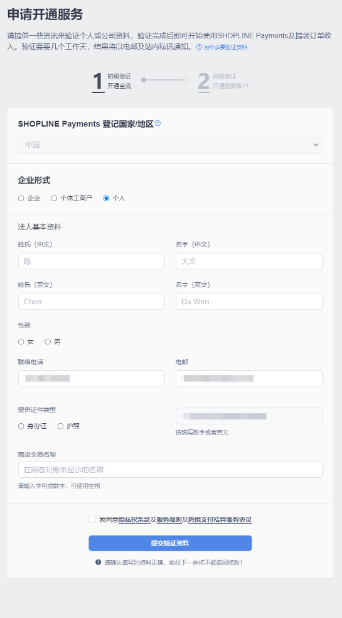Focus the 姓氏（英文）Chen field
Viewport: 342px width, 618px height.
pos(92,302)
